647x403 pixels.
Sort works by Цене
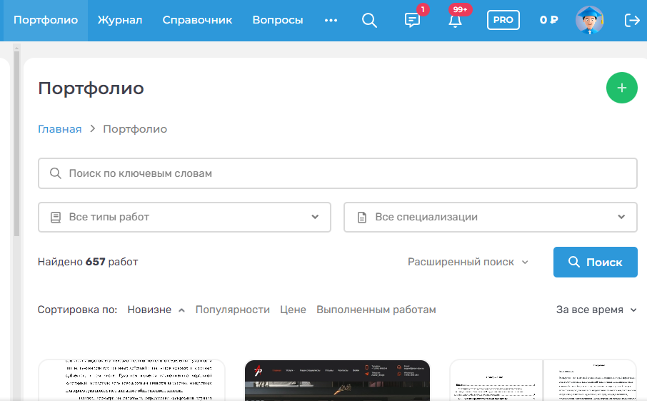point(293,310)
